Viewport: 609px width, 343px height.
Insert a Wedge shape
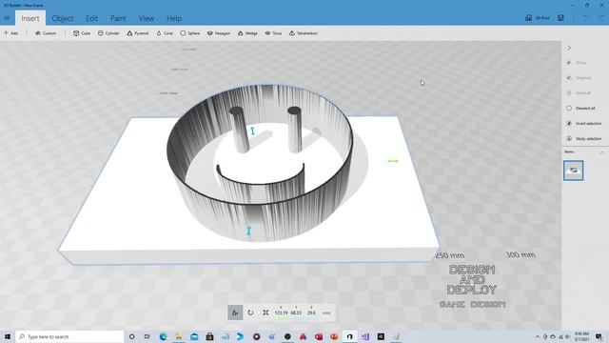click(247, 33)
